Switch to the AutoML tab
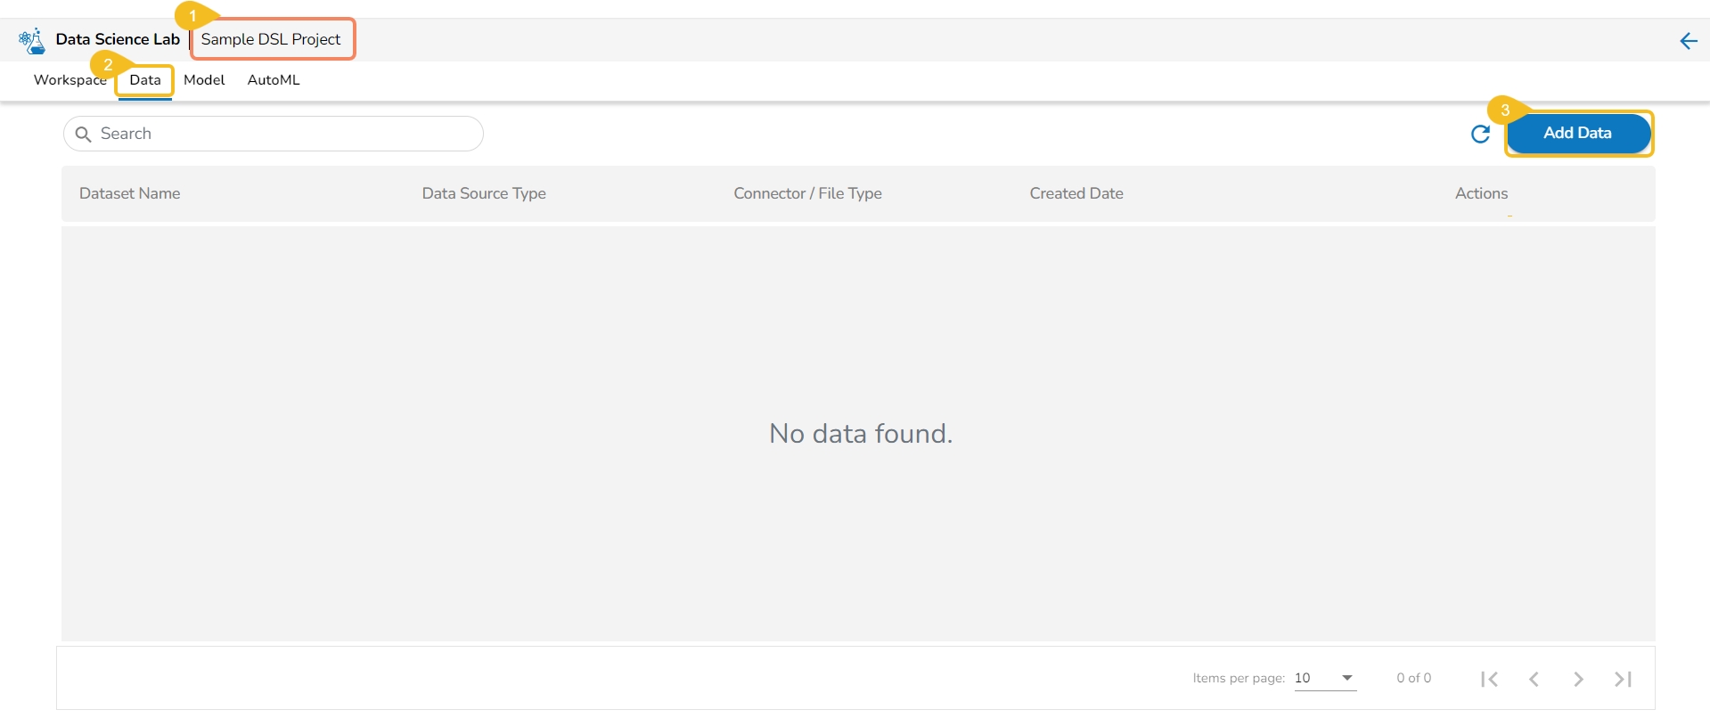Viewport: 1710px width, 718px height. click(x=274, y=80)
